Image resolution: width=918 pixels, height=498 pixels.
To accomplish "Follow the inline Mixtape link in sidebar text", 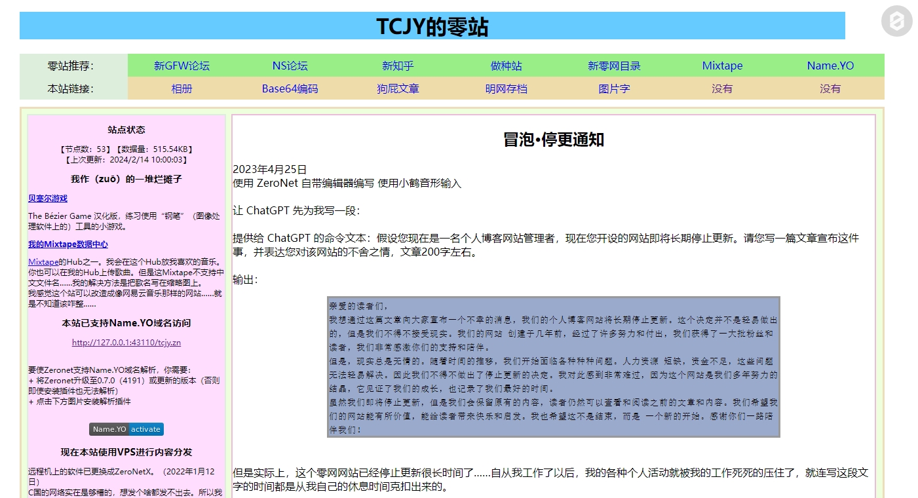I will [x=43, y=262].
